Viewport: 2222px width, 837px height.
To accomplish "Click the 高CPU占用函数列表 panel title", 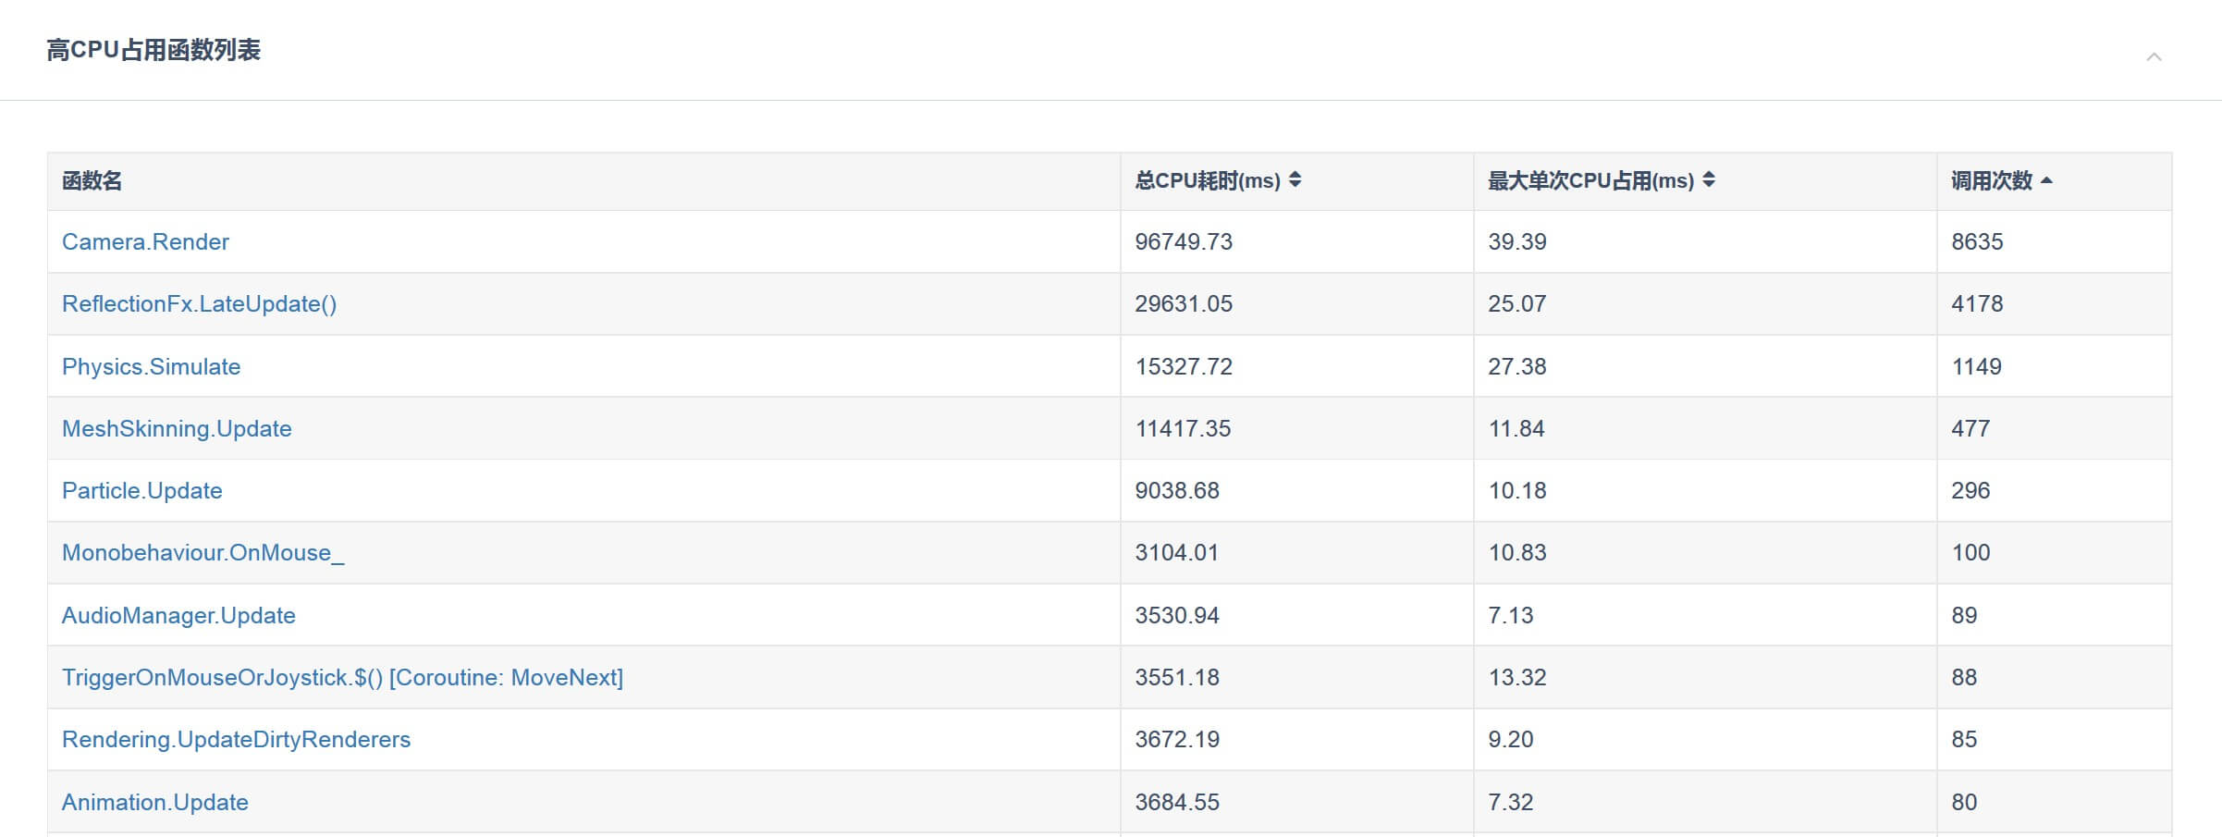I will pos(153,50).
